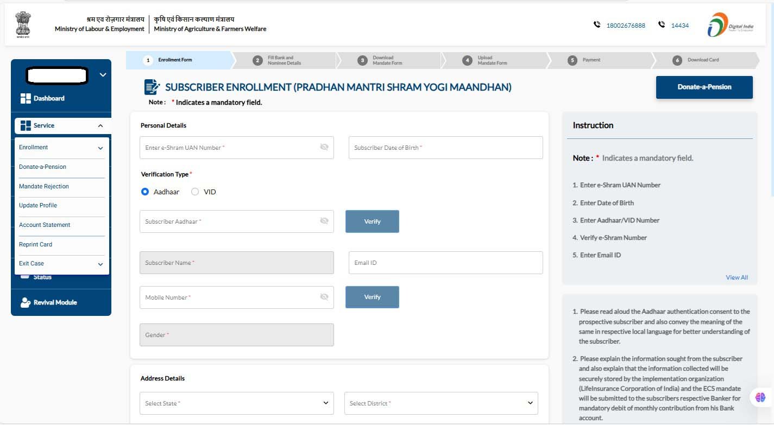Click the step 3 number circle
Image resolution: width=774 pixels, height=425 pixels.
pos(363,60)
